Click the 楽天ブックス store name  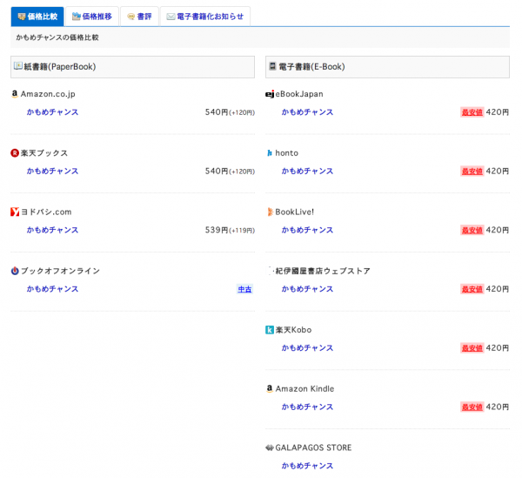pyautogui.click(x=44, y=153)
